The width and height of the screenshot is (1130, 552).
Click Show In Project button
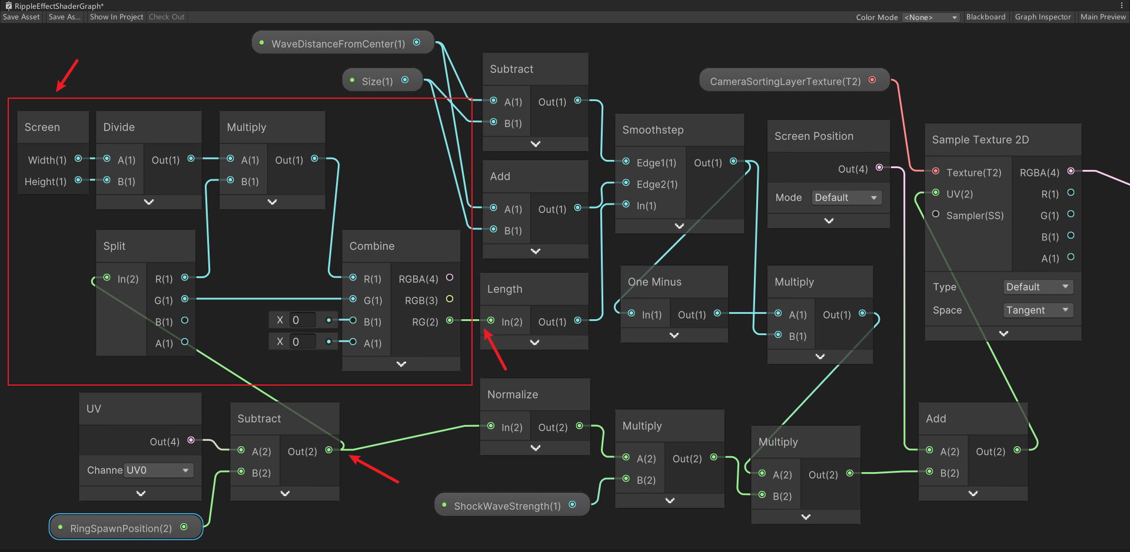point(117,17)
